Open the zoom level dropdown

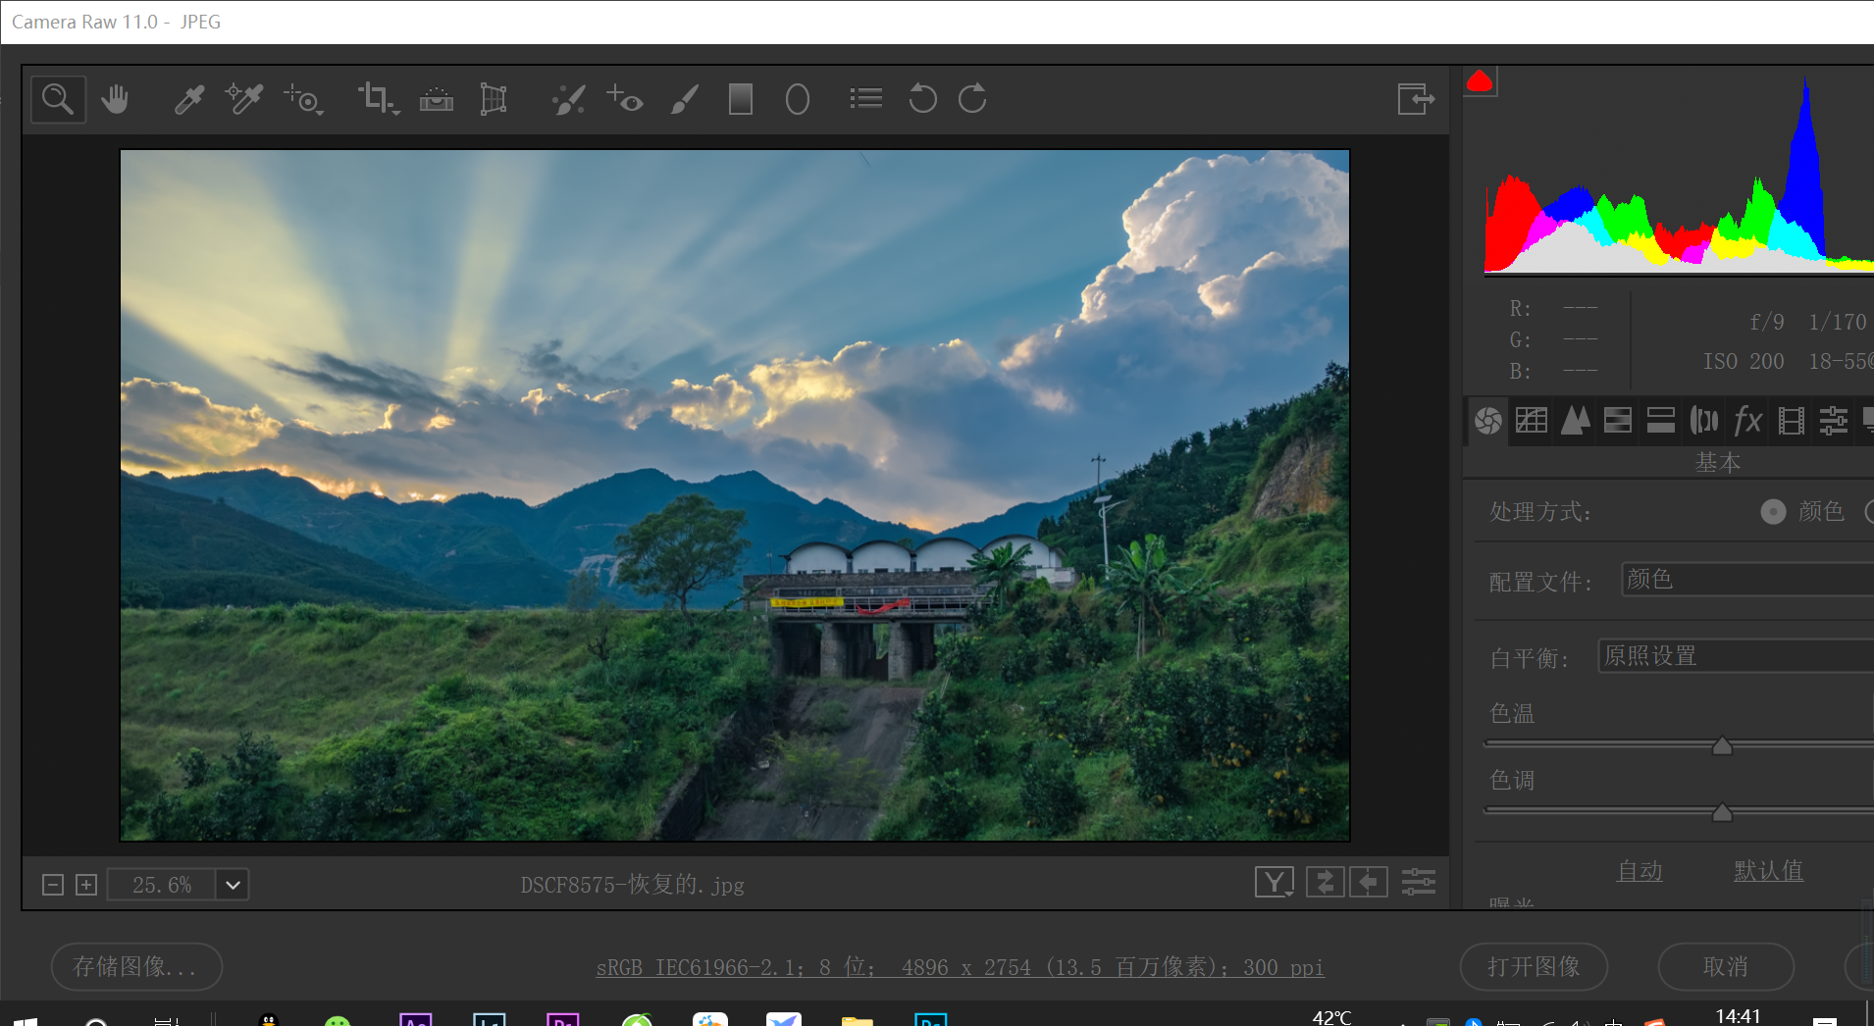click(x=232, y=884)
